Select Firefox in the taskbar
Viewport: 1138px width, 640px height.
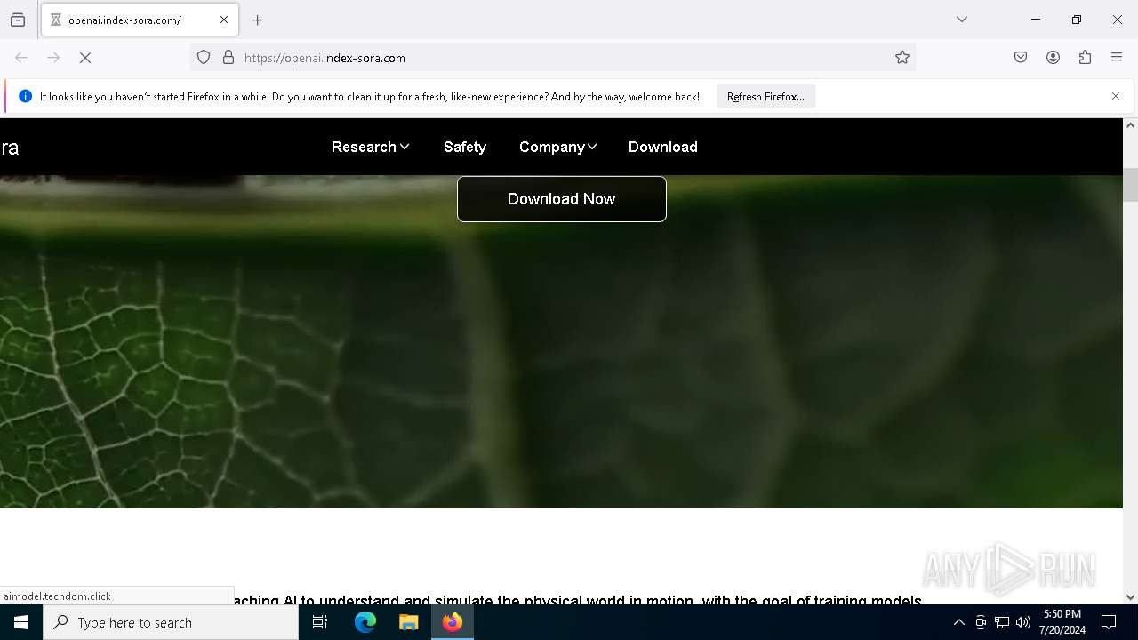452,622
